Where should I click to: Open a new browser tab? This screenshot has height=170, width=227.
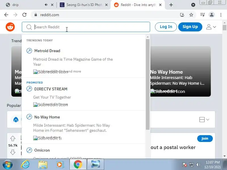[171, 5]
